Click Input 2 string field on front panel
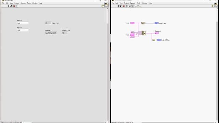This screenshot has height=123, width=219. (23, 30)
